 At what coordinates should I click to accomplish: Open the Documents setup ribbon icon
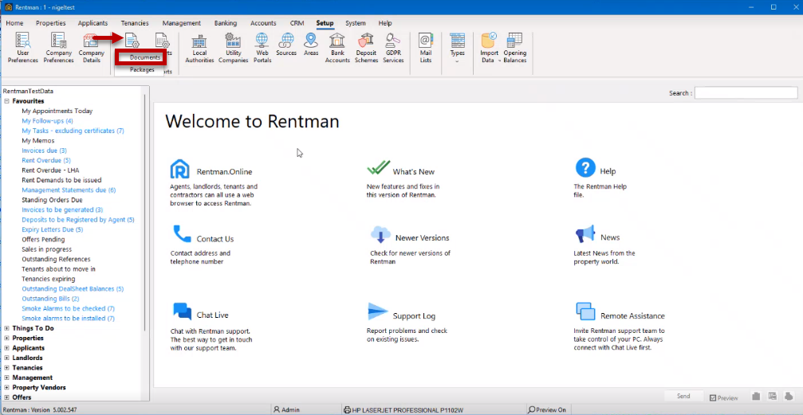coord(132,41)
